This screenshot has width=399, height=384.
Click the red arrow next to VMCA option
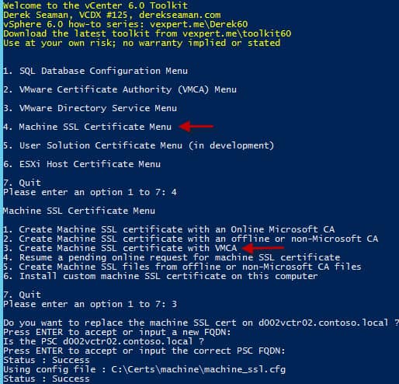point(262,248)
